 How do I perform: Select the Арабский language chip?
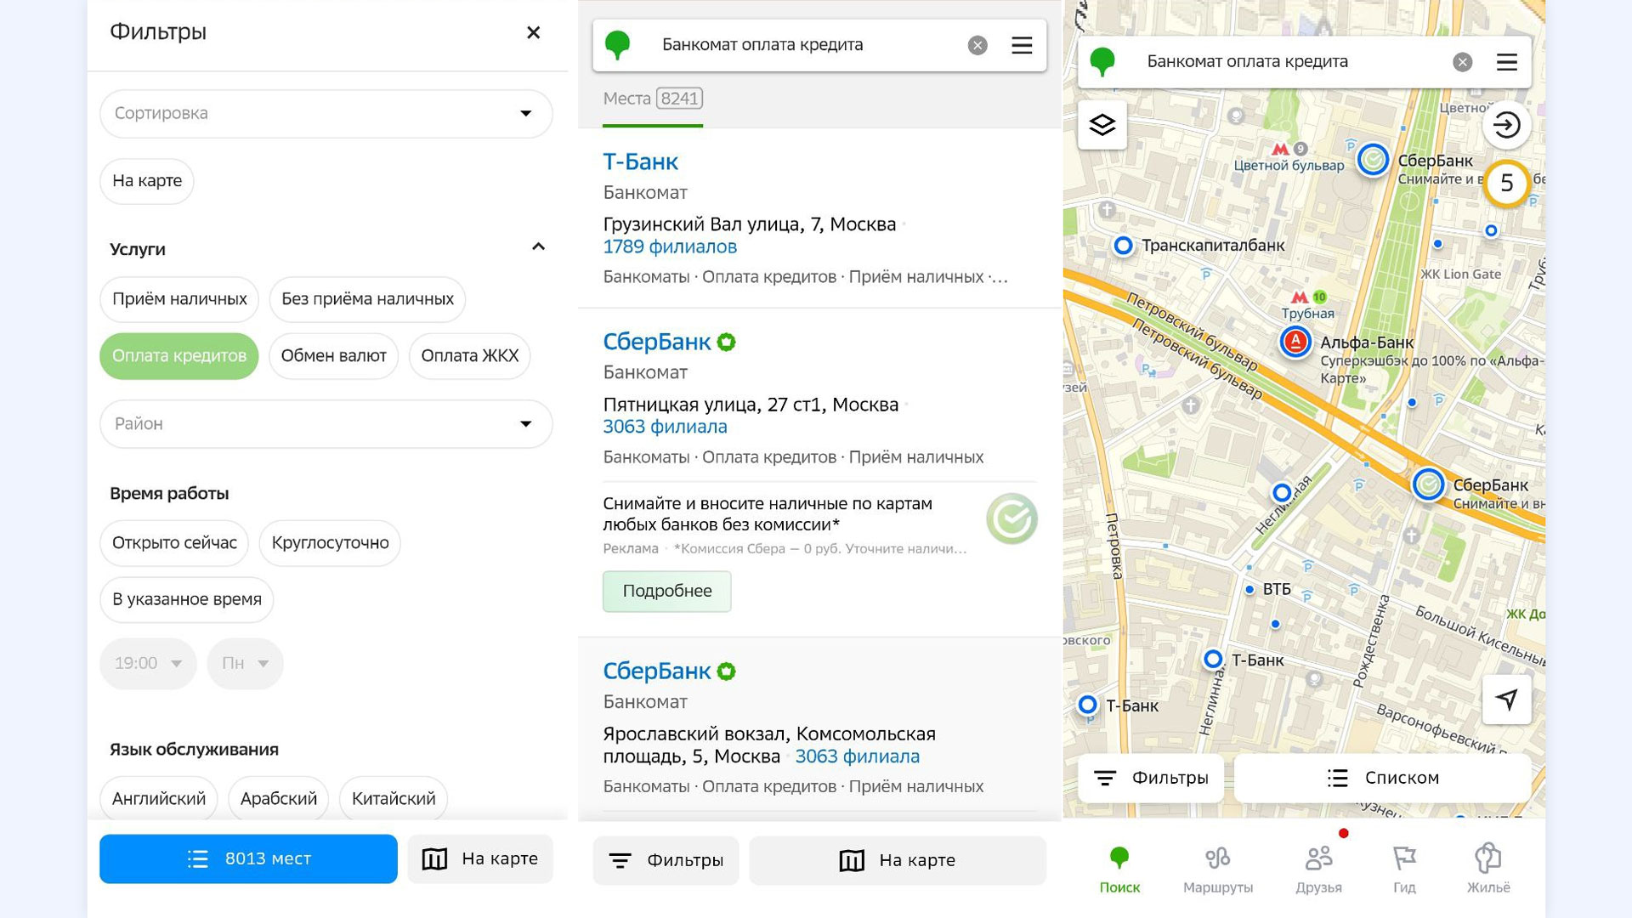279,799
